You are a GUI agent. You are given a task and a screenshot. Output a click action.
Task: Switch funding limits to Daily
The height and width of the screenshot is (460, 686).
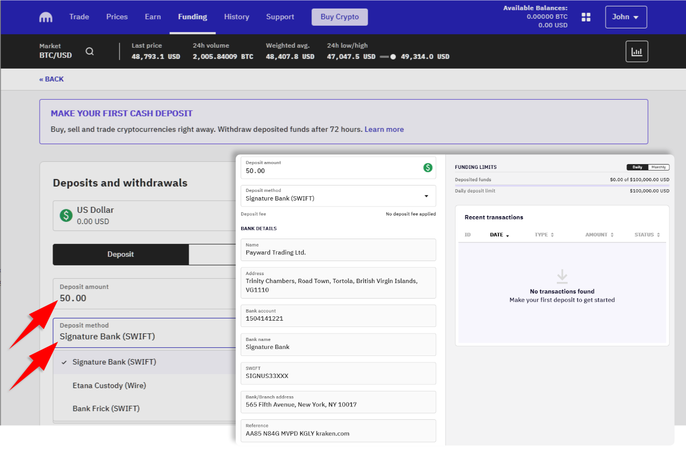point(637,167)
